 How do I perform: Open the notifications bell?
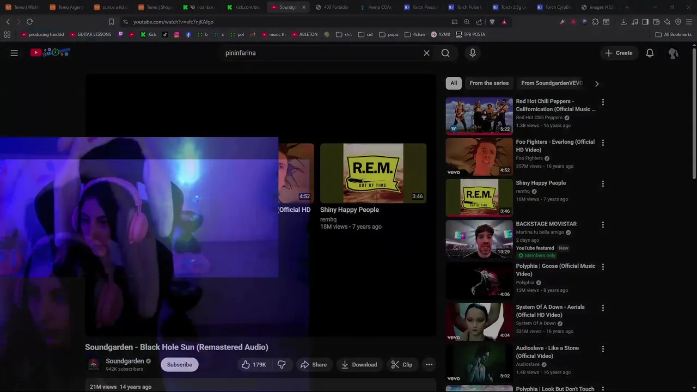click(650, 53)
